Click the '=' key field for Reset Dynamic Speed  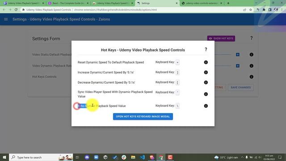(x=177, y=62)
